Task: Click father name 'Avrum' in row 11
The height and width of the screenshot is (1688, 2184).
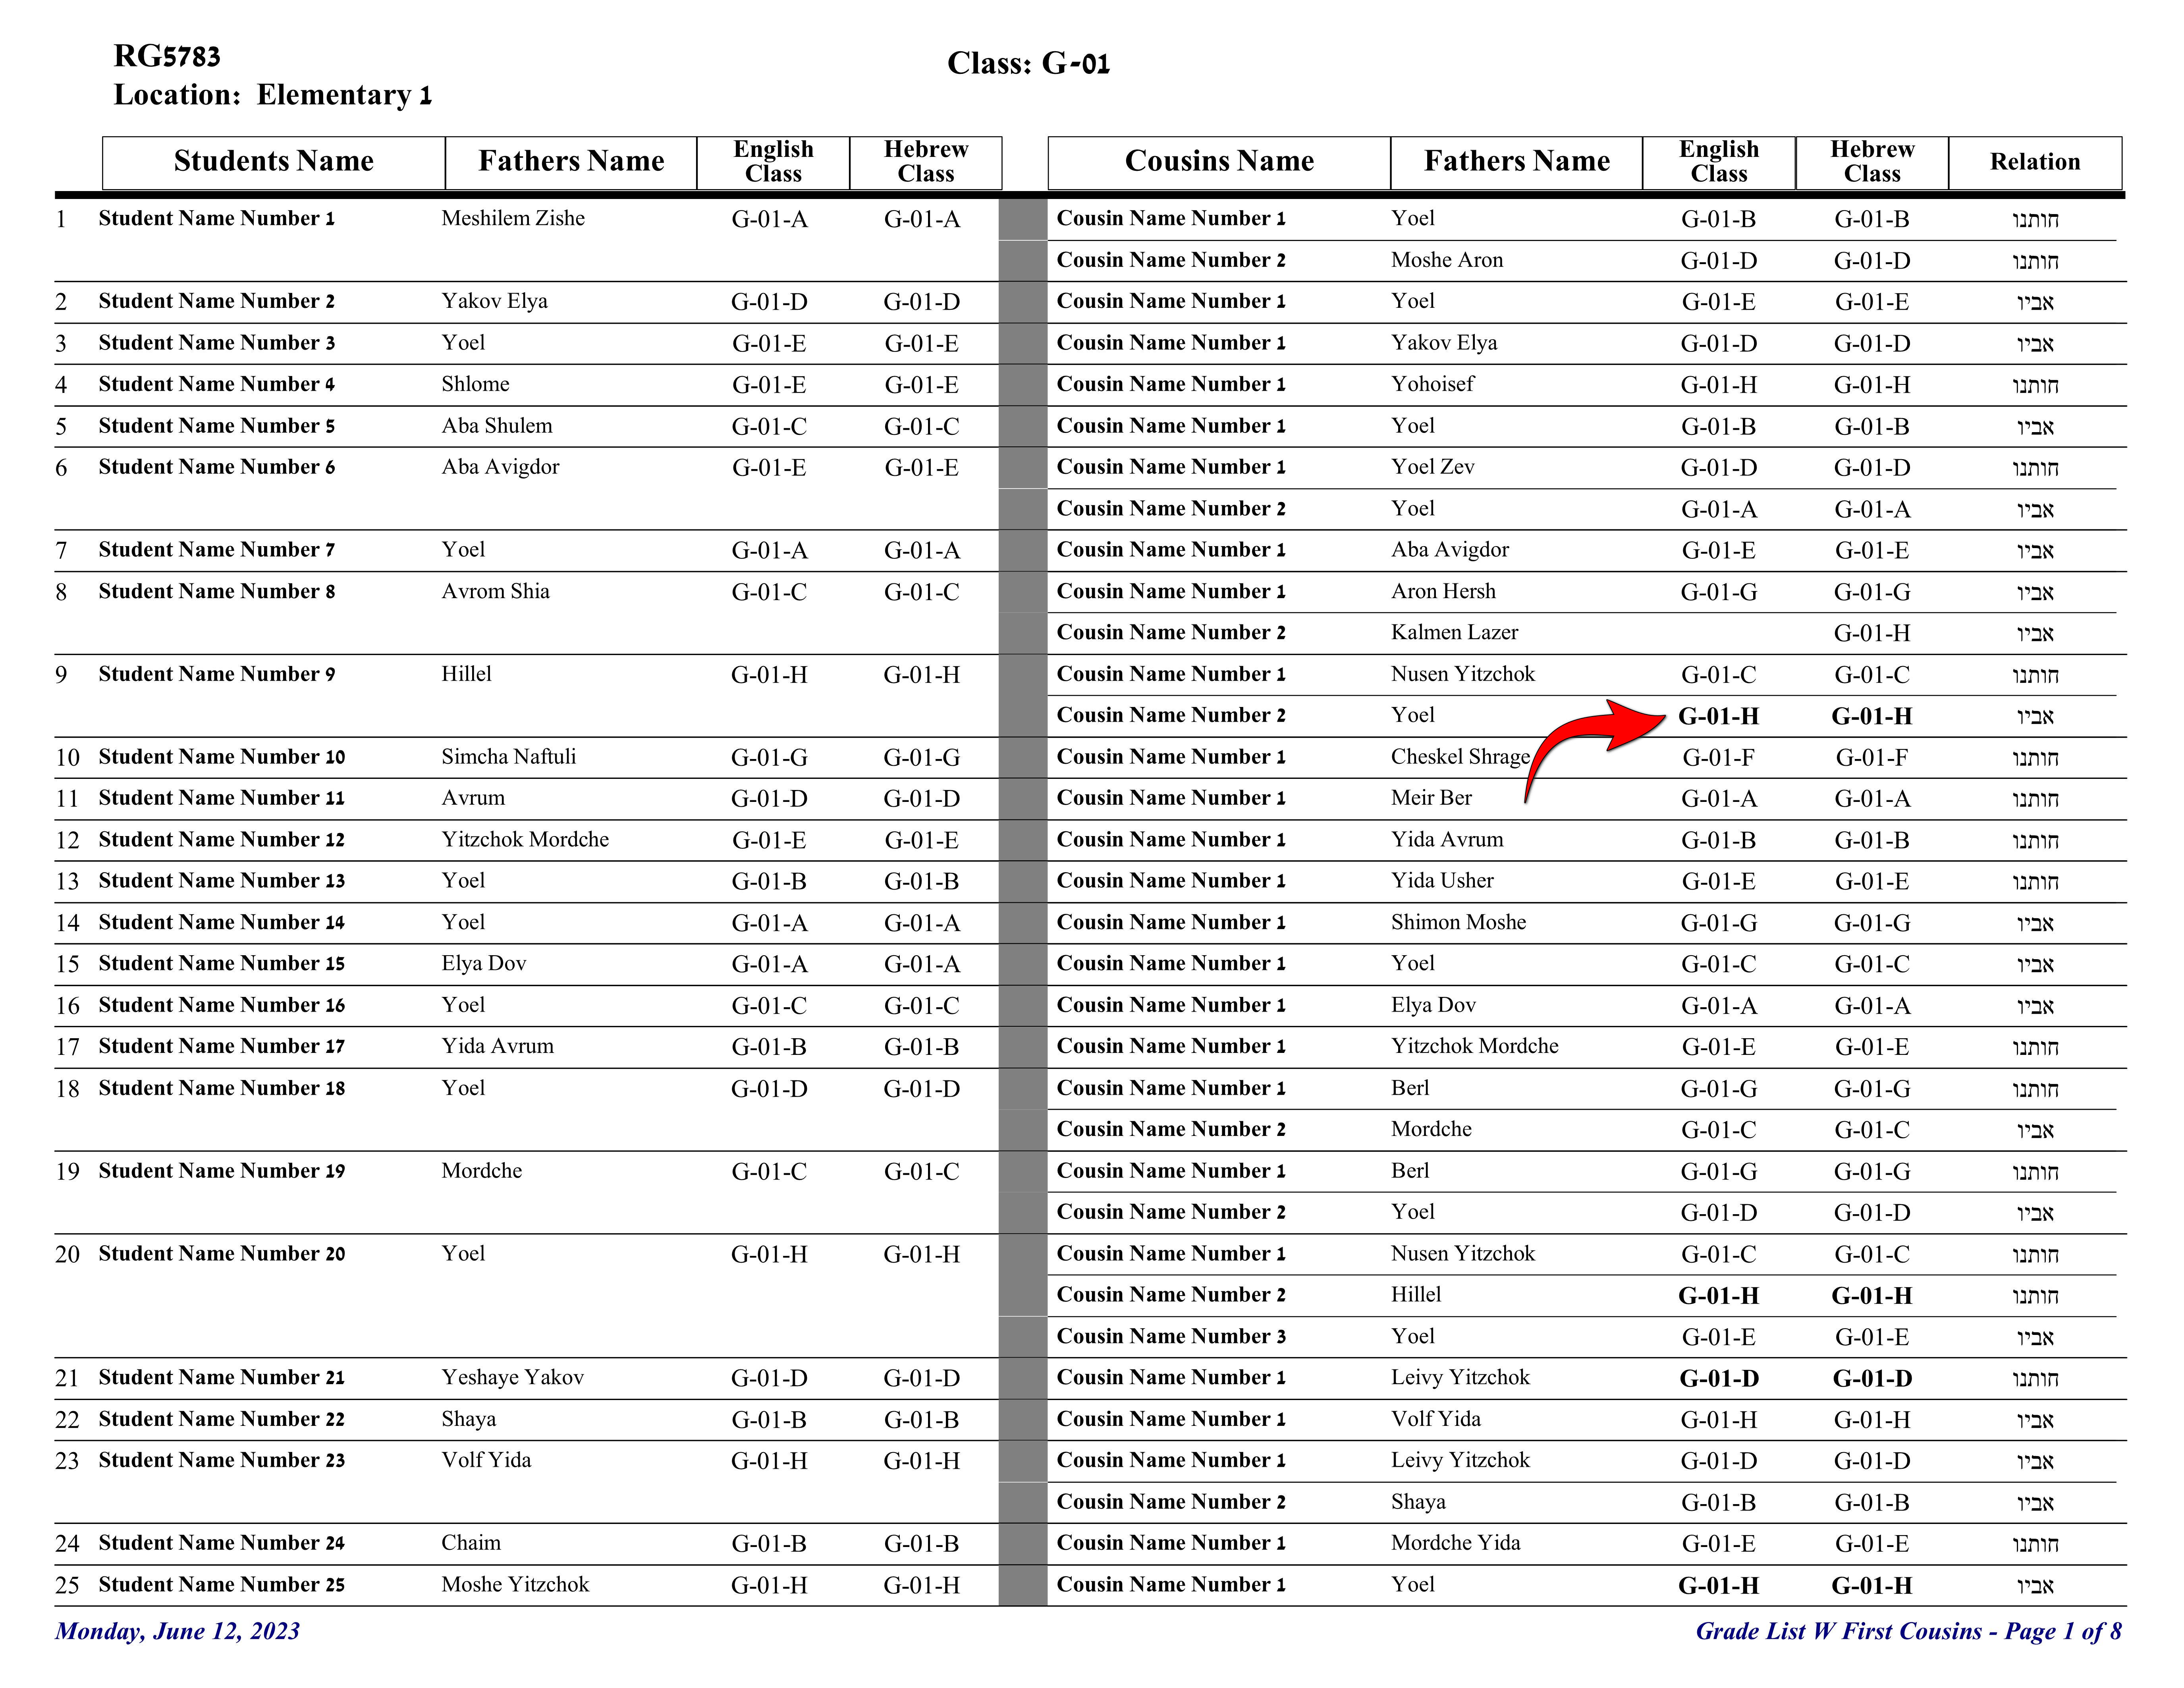Action: pos(473,798)
